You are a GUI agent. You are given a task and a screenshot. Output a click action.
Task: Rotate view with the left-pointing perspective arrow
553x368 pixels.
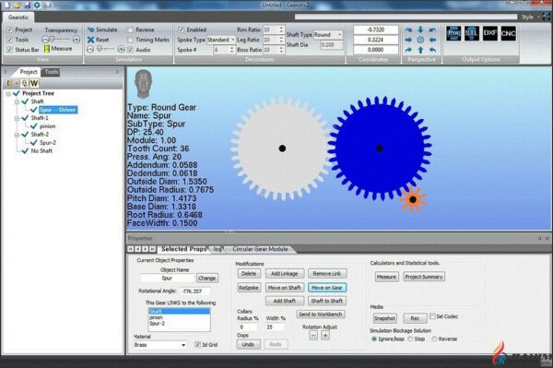(433, 40)
